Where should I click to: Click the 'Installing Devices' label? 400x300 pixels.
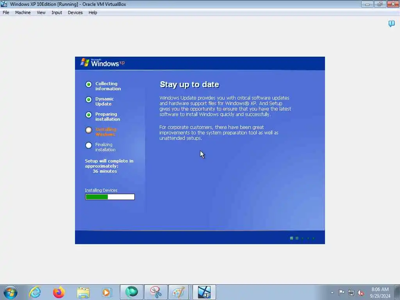pyautogui.click(x=101, y=190)
